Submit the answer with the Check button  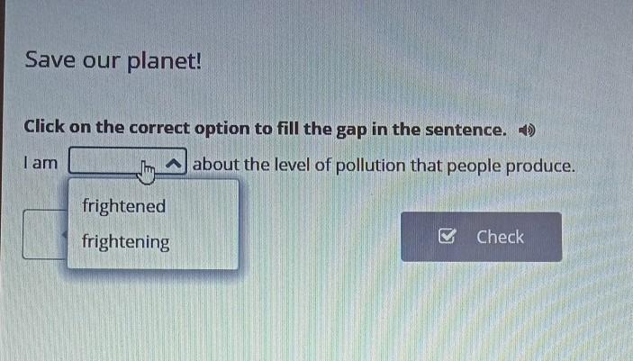pyautogui.click(x=481, y=237)
